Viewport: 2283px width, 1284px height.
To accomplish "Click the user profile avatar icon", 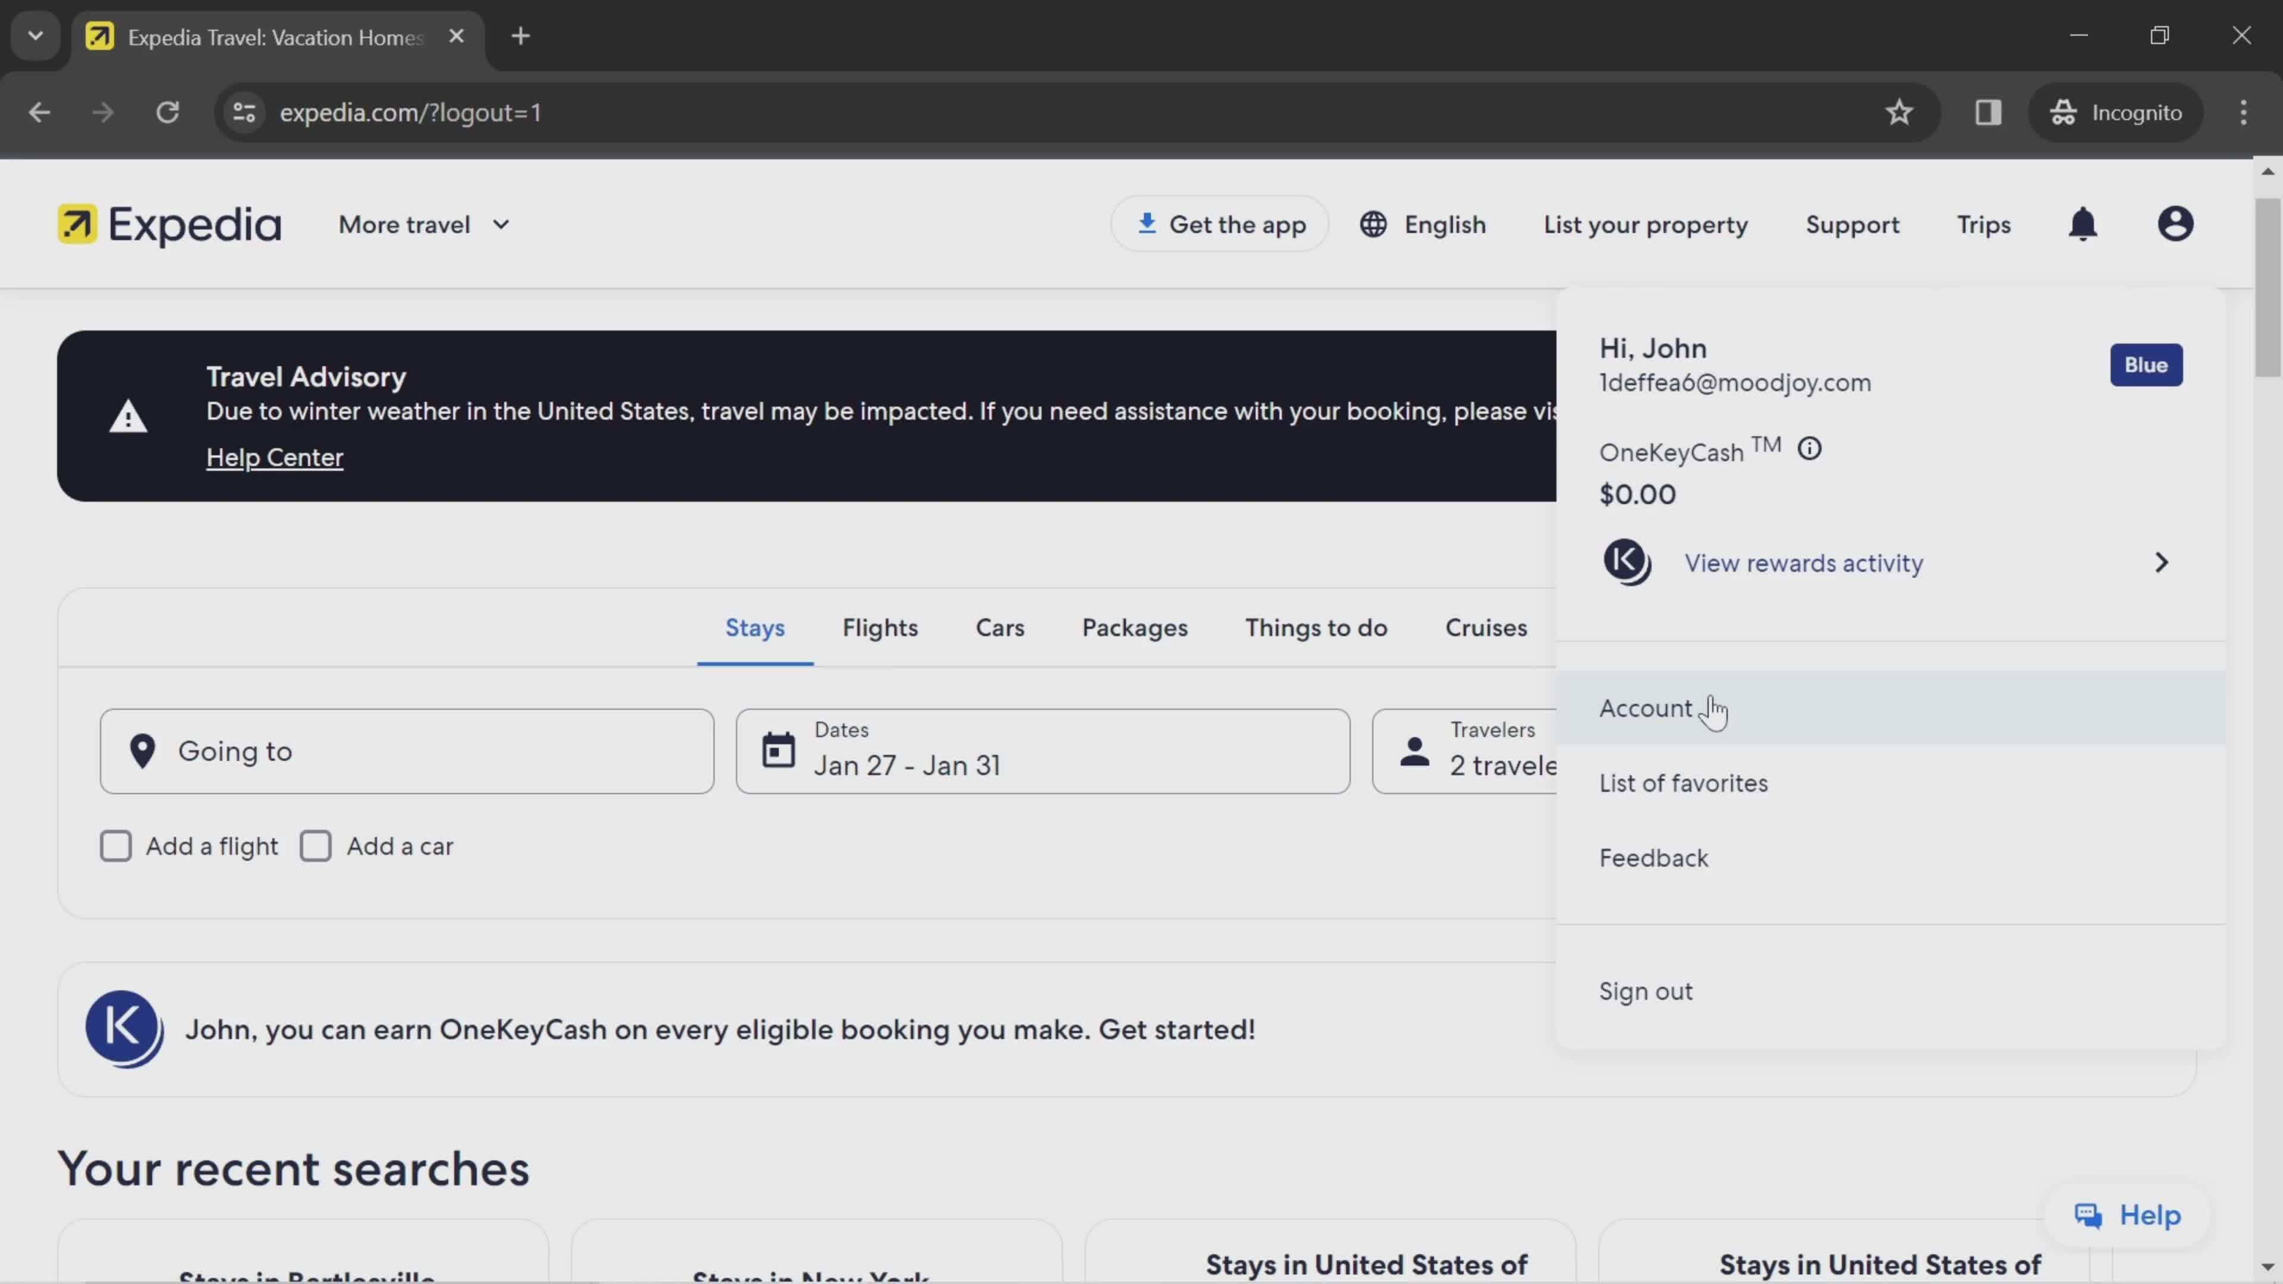I will click(2177, 224).
